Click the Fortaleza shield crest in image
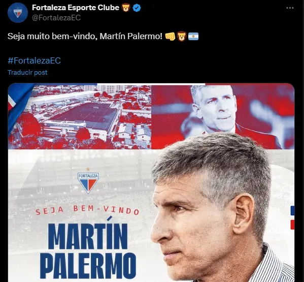304x282 pixels. coord(88,182)
